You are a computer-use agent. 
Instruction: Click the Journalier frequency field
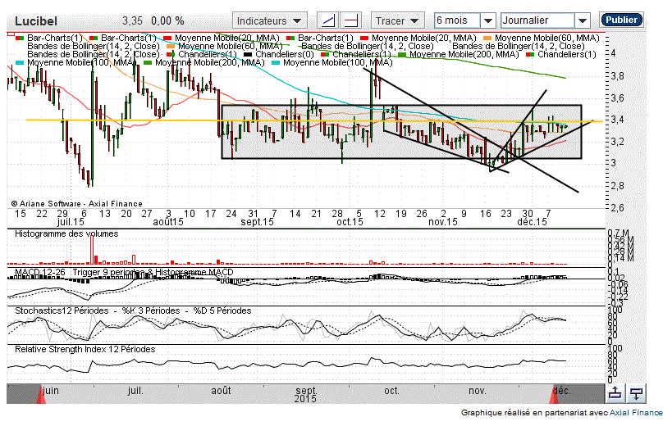[x=537, y=20]
